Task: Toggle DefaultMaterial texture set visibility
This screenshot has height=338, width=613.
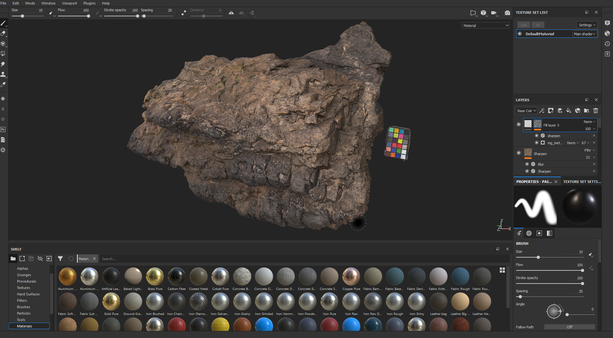Action: tap(520, 34)
